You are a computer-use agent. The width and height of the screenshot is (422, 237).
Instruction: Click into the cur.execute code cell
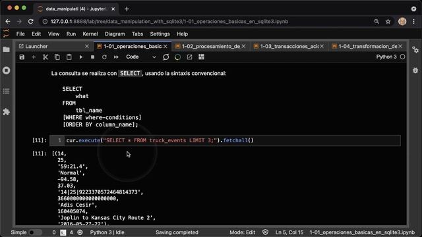click(225, 140)
